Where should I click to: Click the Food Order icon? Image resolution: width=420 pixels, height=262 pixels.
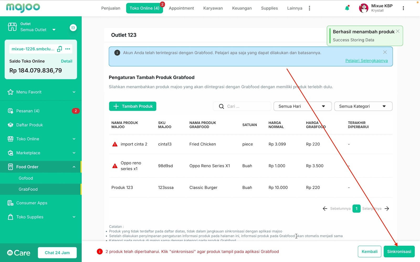[10, 167]
